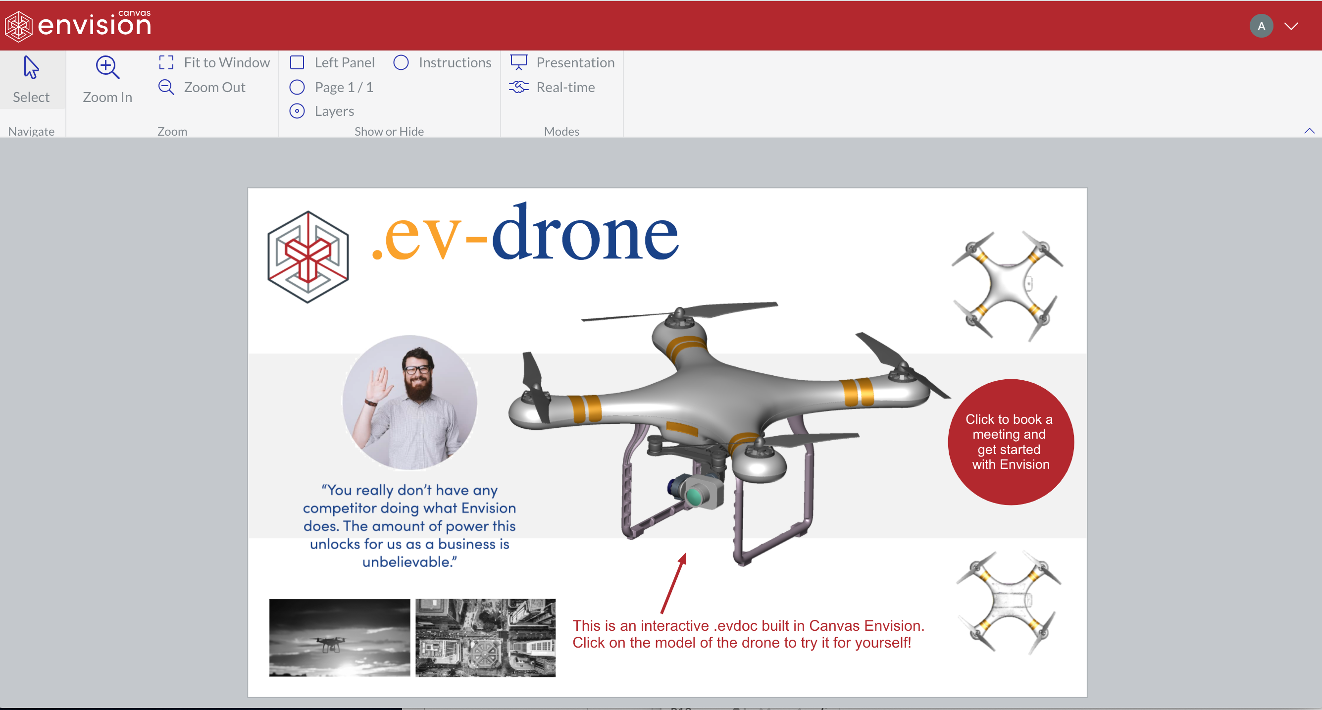Click the Zoom Out magnifier icon
Image resolution: width=1322 pixels, height=710 pixels.
pyautogui.click(x=165, y=87)
